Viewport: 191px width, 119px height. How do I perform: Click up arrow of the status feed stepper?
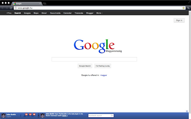[38, 114]
